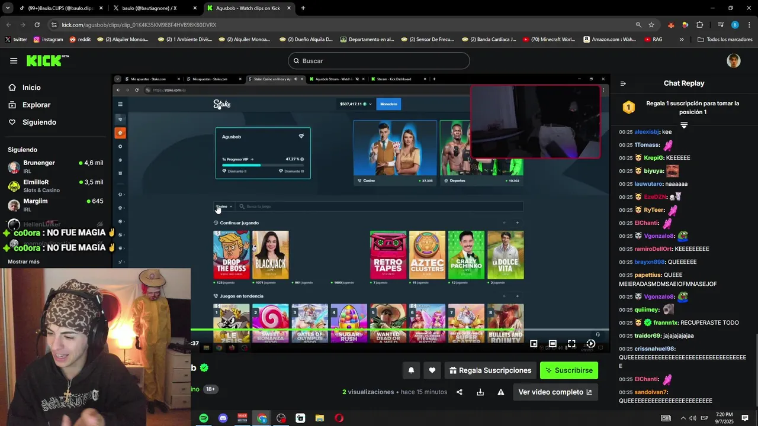The image size is (758, 426).
Task: Bookmark this page with the star
Action: (651, 25)
